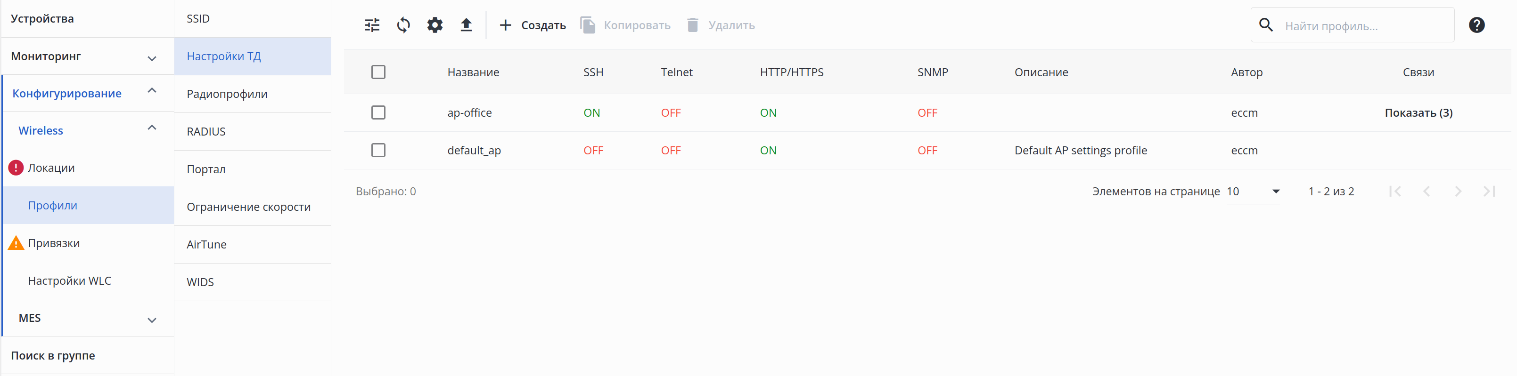
Task: Check the ap-office row checkbox
Action: 378,112
